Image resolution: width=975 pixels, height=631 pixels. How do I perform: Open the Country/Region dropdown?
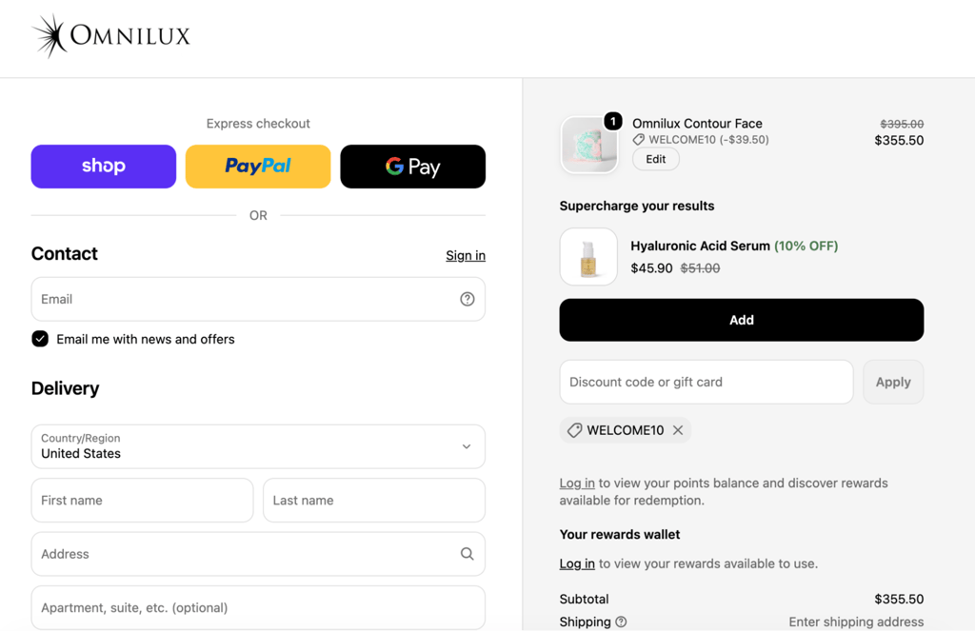(258, 446)
